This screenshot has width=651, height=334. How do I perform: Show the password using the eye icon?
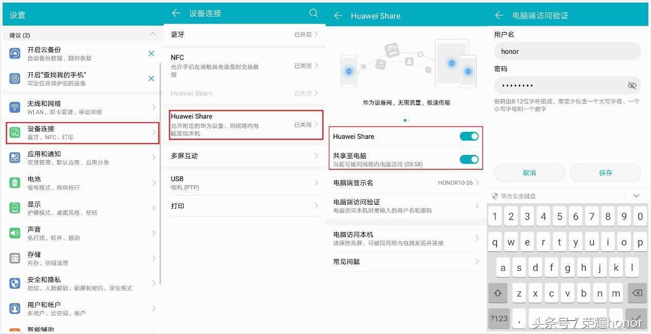pos(632,85)
